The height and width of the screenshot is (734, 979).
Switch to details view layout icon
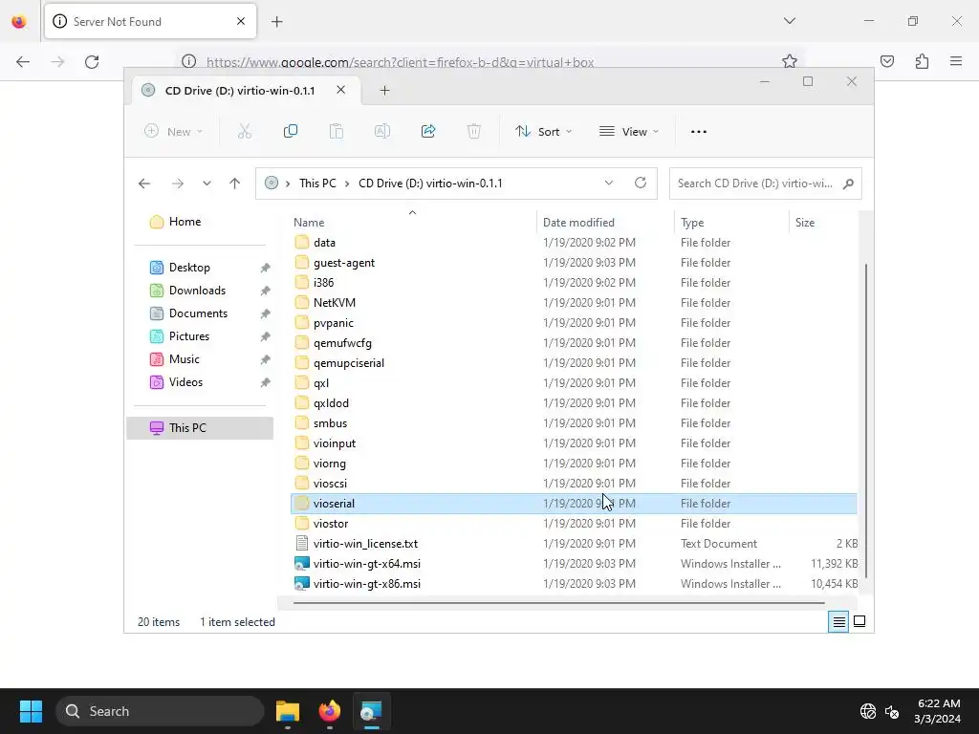coord(838,621)
